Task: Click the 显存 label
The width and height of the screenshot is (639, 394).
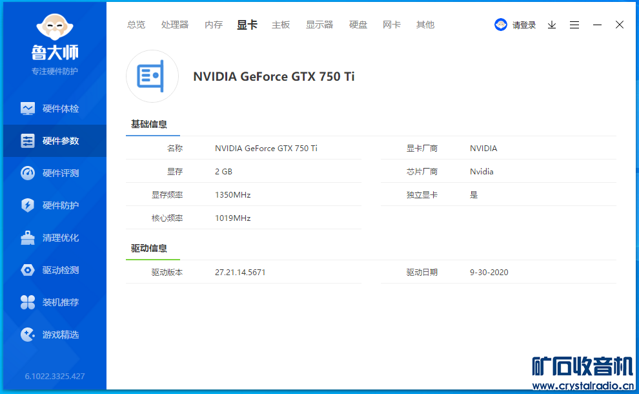Action: click(175, 172)
